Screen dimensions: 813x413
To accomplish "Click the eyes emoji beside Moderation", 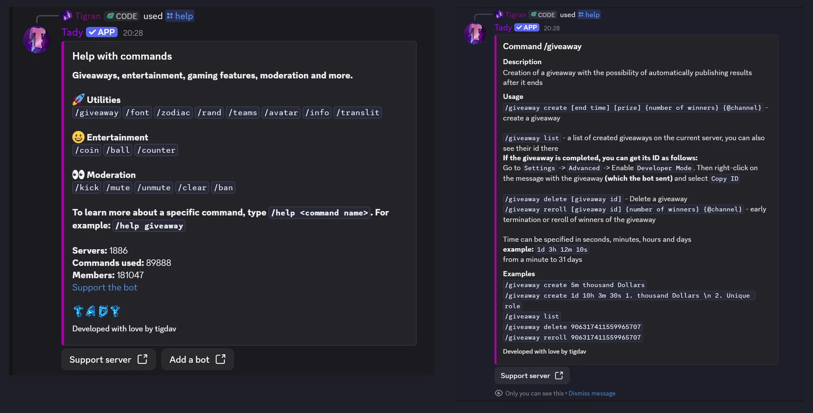I will click(78, 175).
